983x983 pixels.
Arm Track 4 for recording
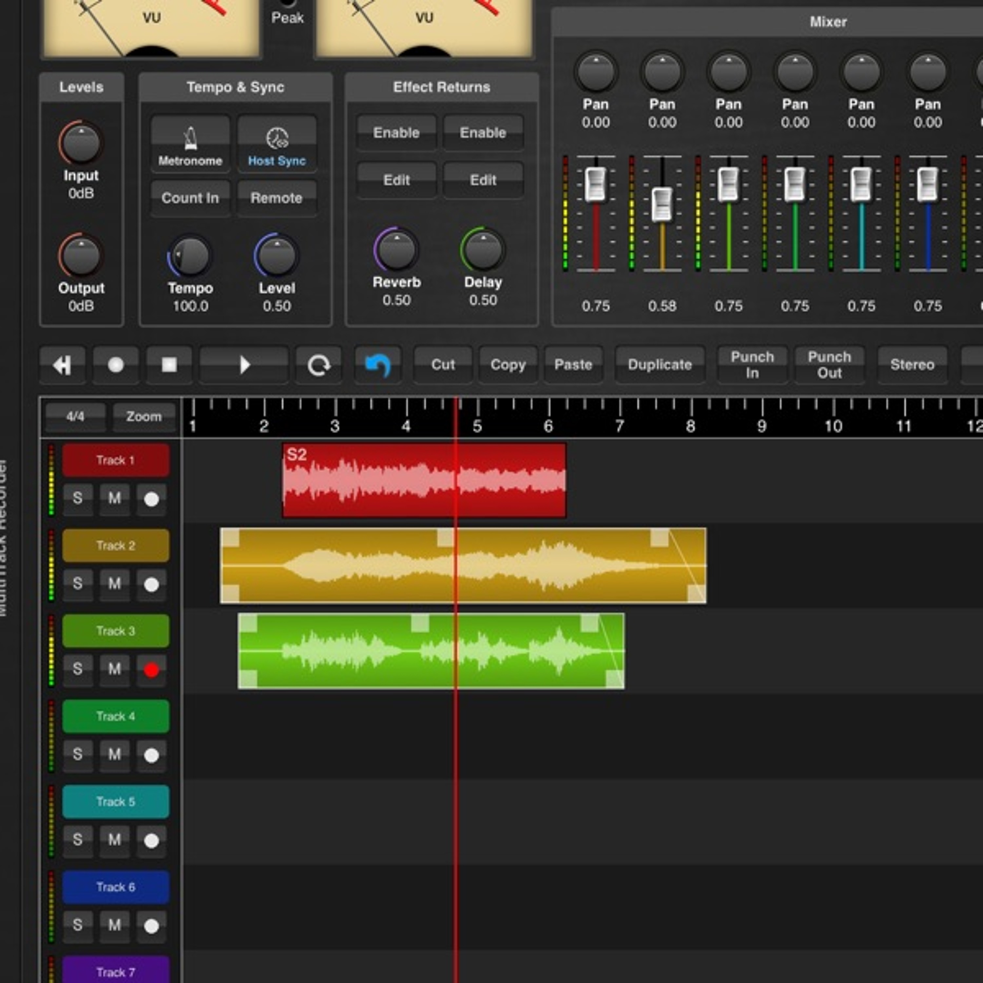pyautogui.click(x=151, y=756)
